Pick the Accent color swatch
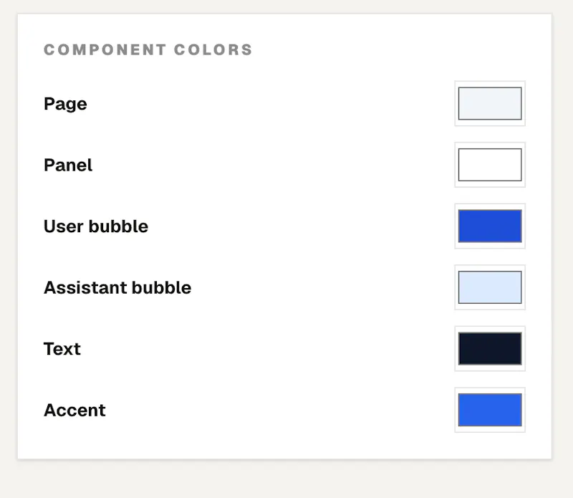Screen dimensions: 573x498 click(x=490, y=410)
